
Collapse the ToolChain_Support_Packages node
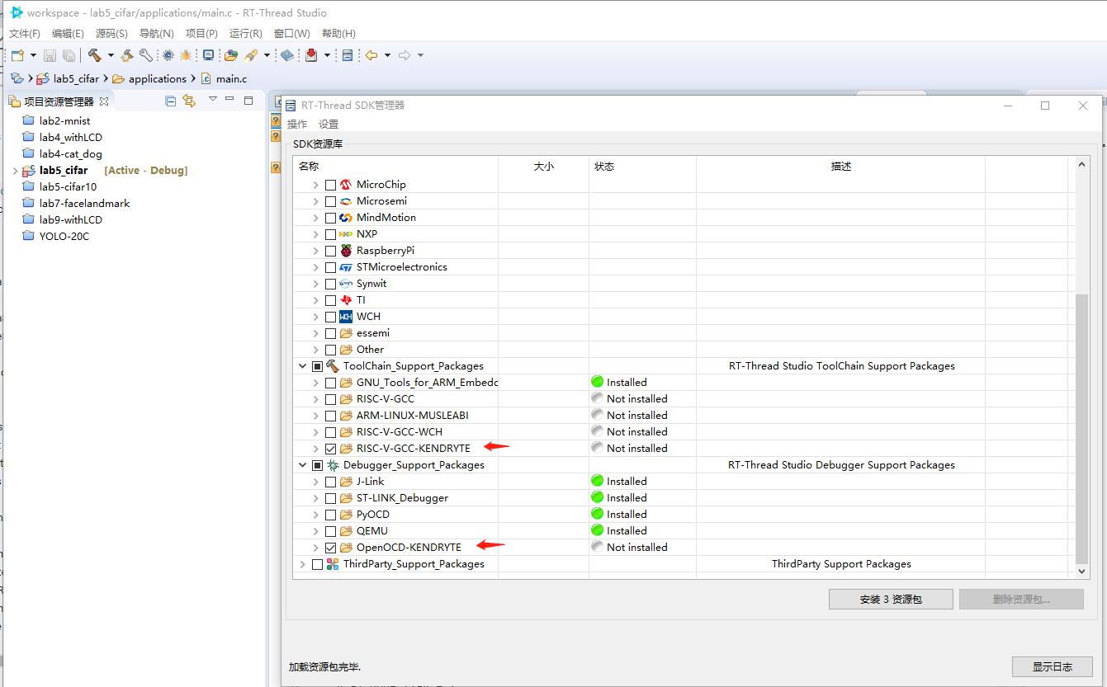coord(303,366)
